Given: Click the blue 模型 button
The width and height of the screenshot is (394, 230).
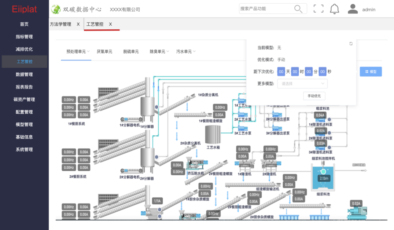Looking at the screenshot, I should 371,72.
